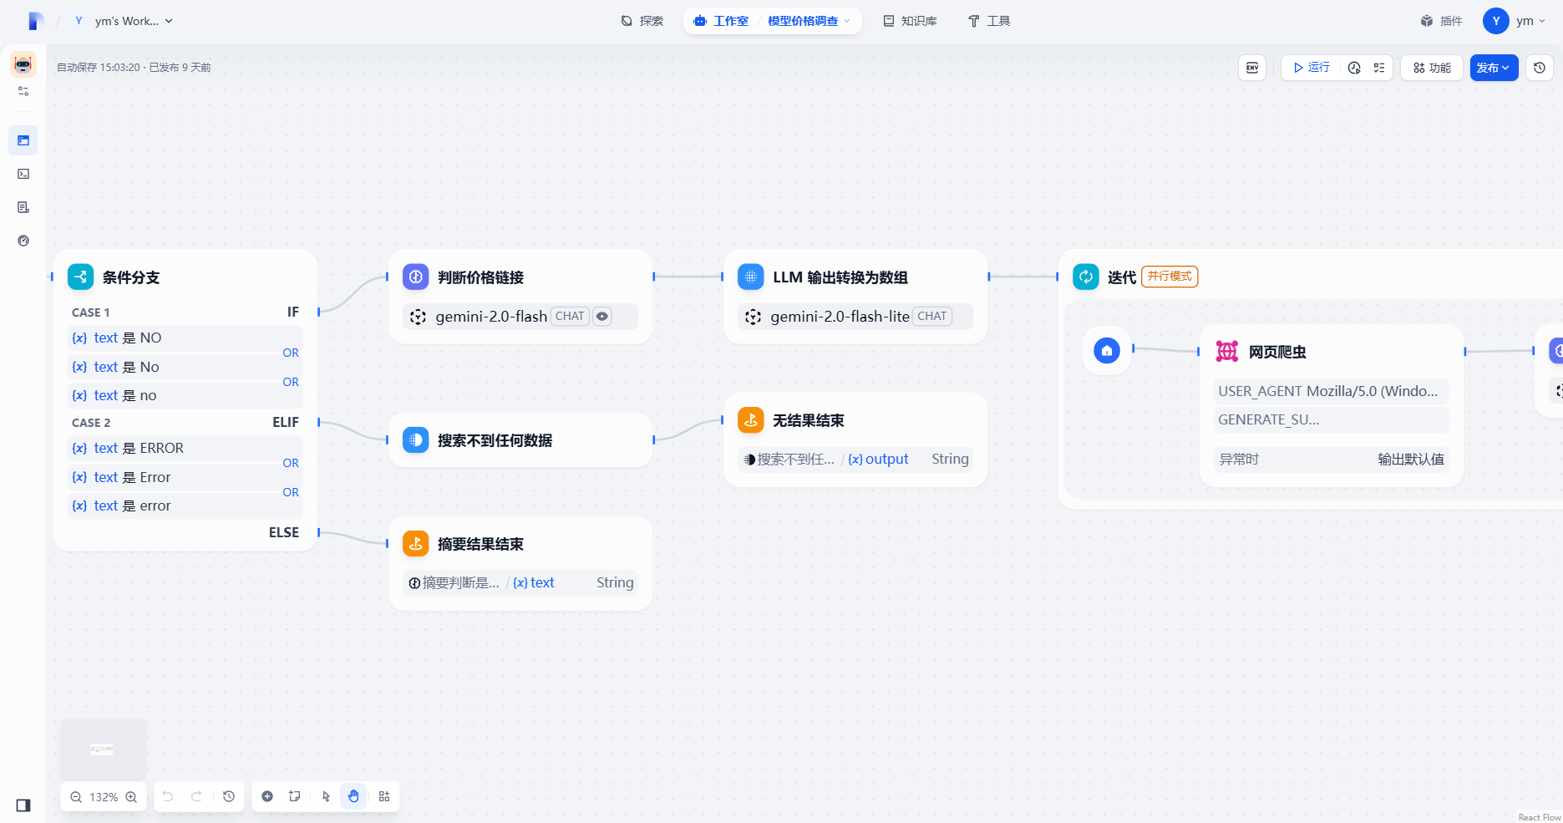1563x823 pixels.
Task: Open the checklist icon beside 运行
Action: click(1378, 68)
